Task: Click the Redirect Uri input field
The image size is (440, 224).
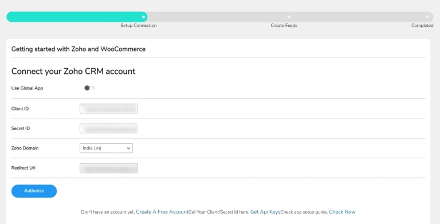Action: point(109,168)
